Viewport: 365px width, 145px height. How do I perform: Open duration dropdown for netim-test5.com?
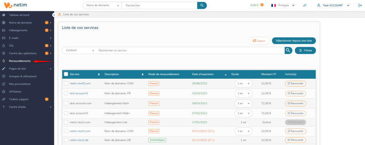(x=243, y=83)
